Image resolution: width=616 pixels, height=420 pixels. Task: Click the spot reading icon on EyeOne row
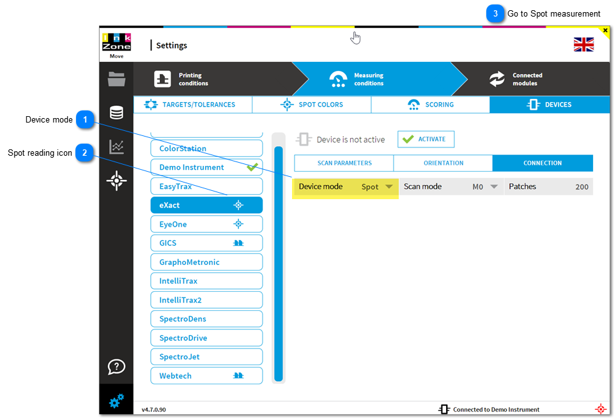[x=238, y=224]
